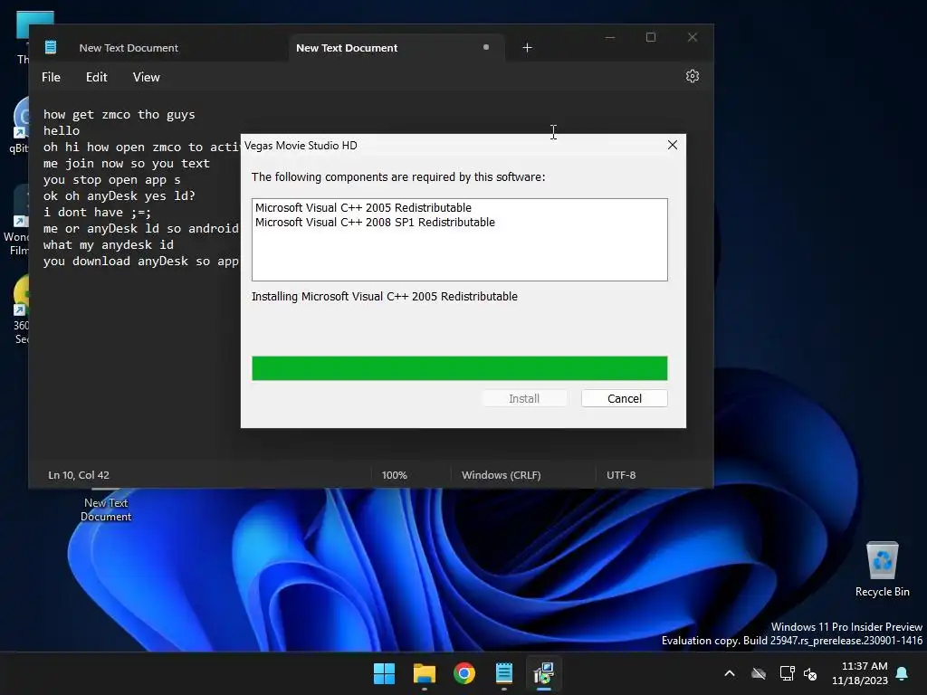Open the File menu in Notepad

pyautogui.click(x=51, y=78)
